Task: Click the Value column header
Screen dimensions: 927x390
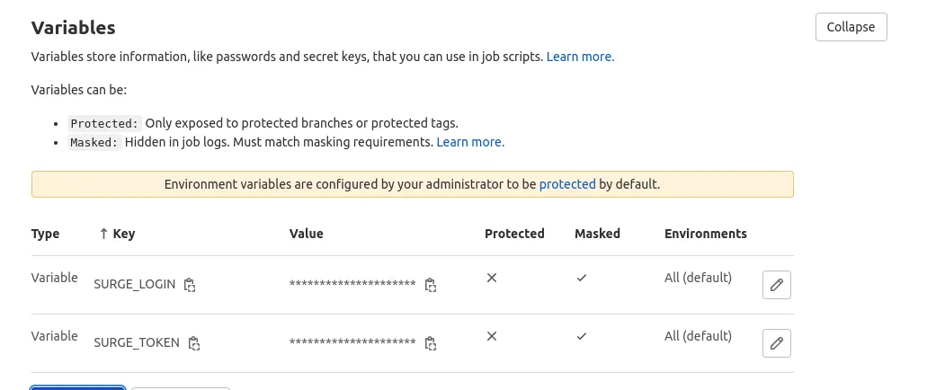Action: pos(306,234)
